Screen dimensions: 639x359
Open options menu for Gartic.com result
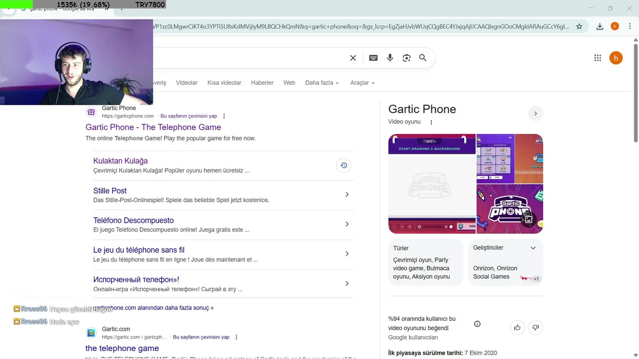click(x=237, y=337)
